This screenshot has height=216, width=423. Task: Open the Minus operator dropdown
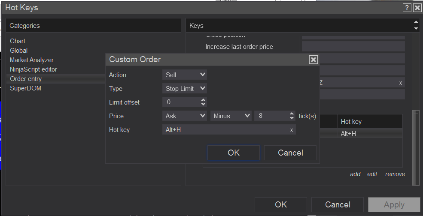[x=230, y=116]
